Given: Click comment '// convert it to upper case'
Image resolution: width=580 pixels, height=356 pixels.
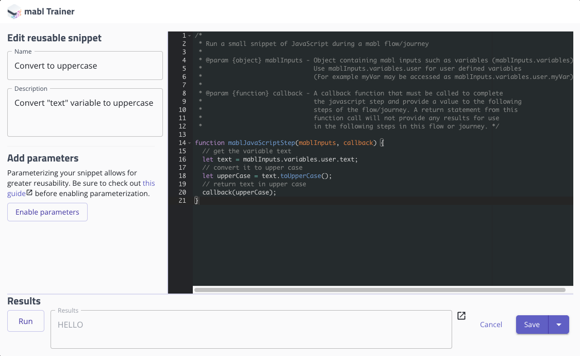Looking at the screenshot, I should (252, 168).
